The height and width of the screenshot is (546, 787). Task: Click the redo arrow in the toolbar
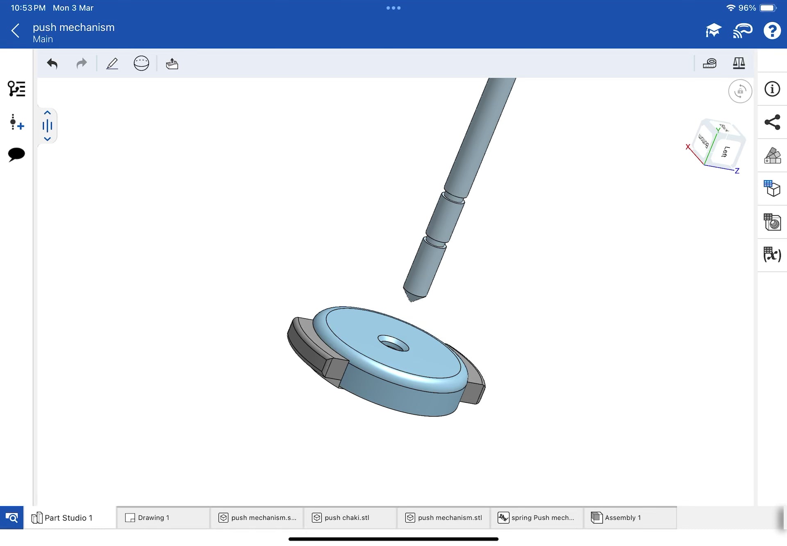(x=82, y=64)
